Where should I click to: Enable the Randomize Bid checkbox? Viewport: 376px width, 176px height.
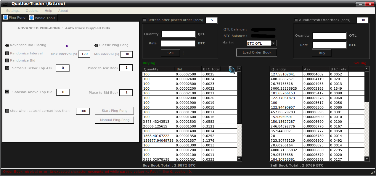click(x=7, y=61)
